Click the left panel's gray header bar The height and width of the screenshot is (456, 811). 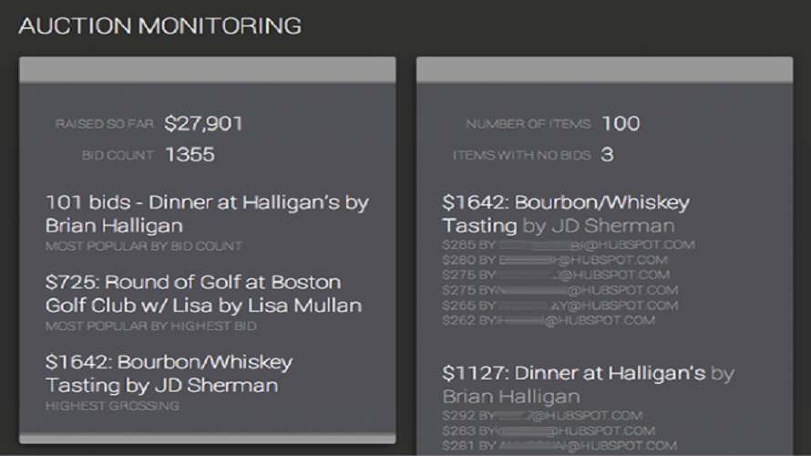[x=208, y=69]
